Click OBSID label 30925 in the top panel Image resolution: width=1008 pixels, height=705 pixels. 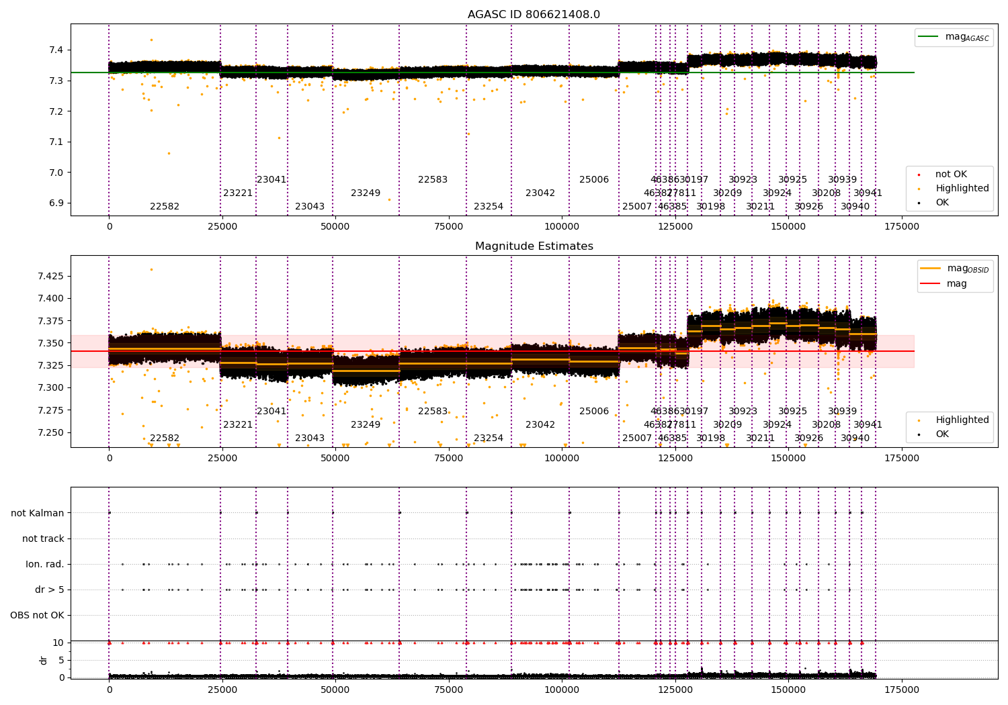click(x=793, y=180)
